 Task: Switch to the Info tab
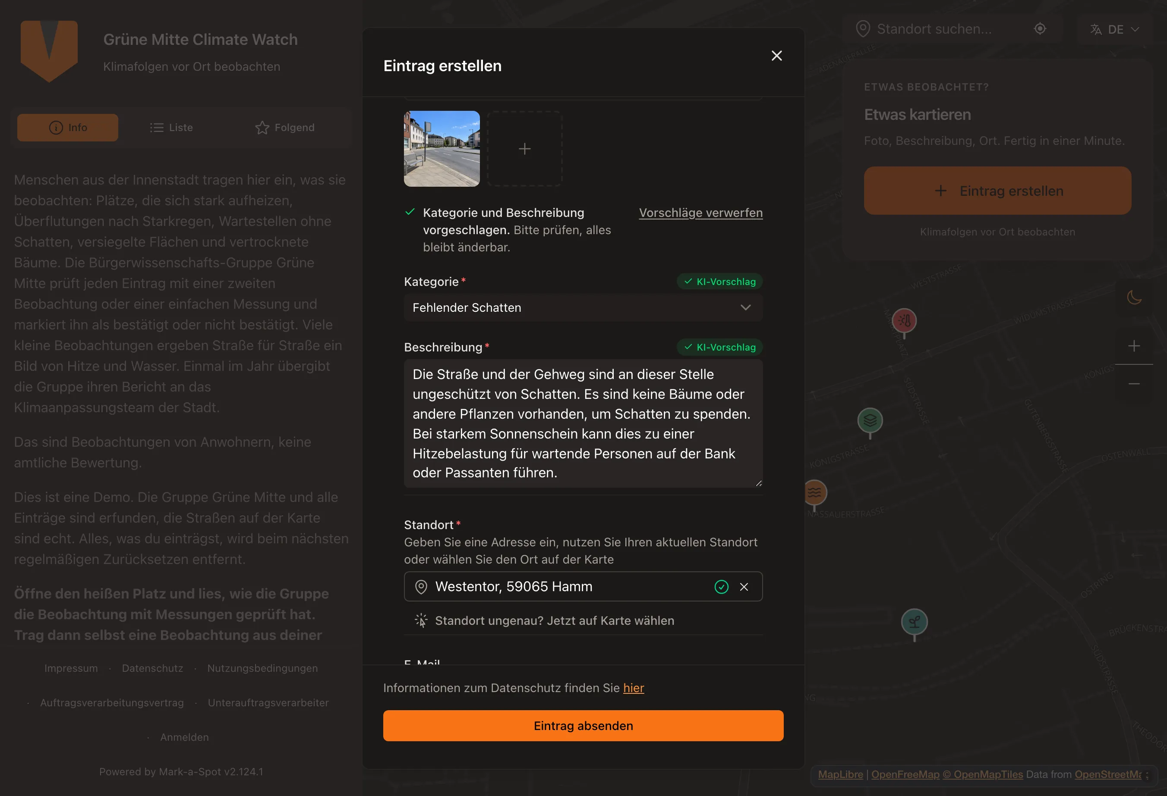(x=68, y=127)
